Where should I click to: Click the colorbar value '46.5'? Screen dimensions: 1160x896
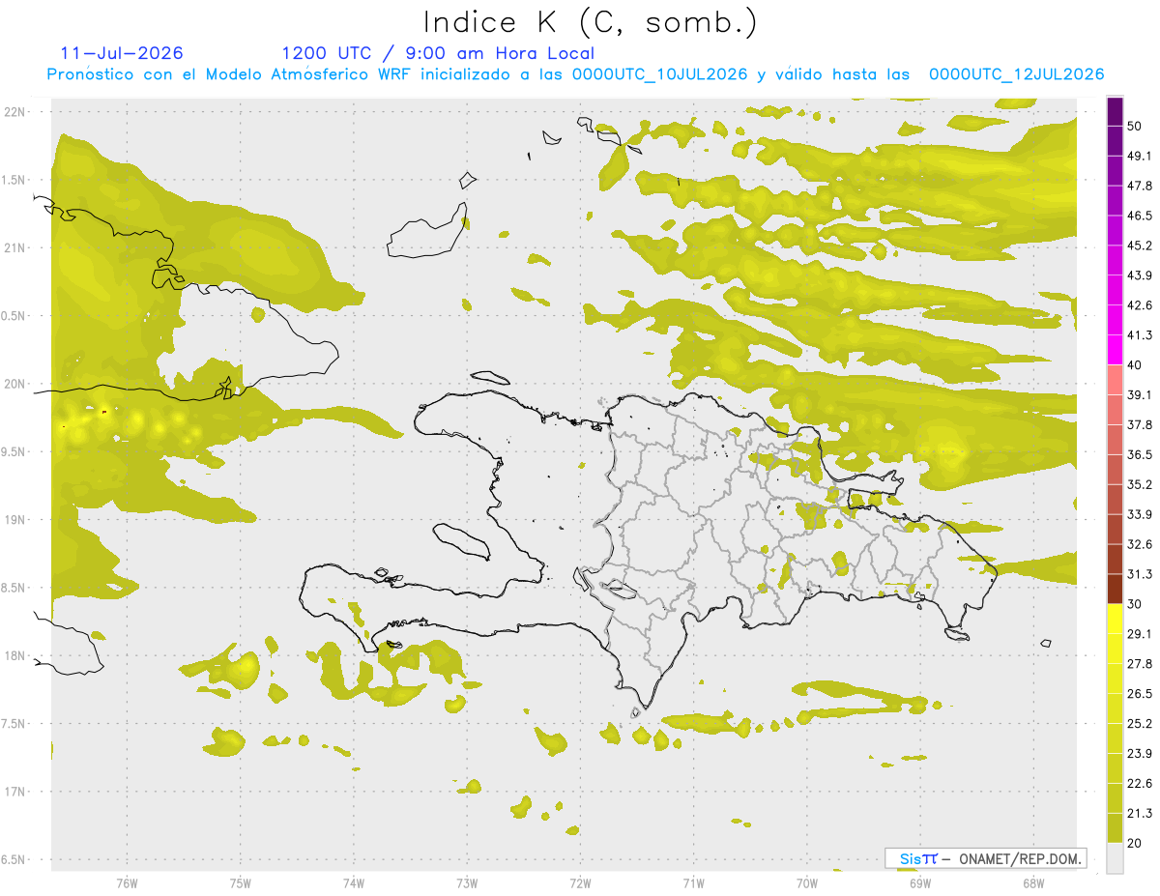point(1141,216)
